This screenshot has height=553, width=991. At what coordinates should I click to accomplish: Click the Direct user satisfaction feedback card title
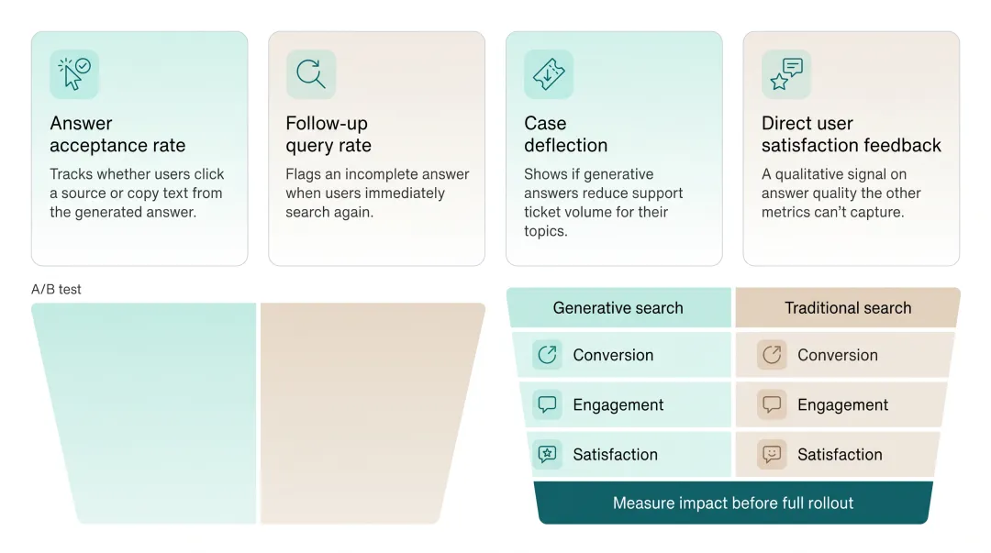pos(852,134)
